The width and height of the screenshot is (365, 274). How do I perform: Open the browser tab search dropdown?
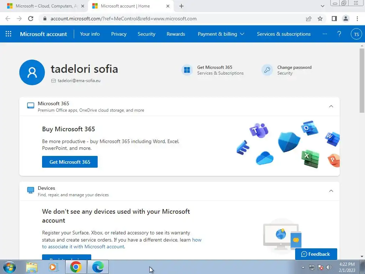pyautogui.click(x=322, y=6)
